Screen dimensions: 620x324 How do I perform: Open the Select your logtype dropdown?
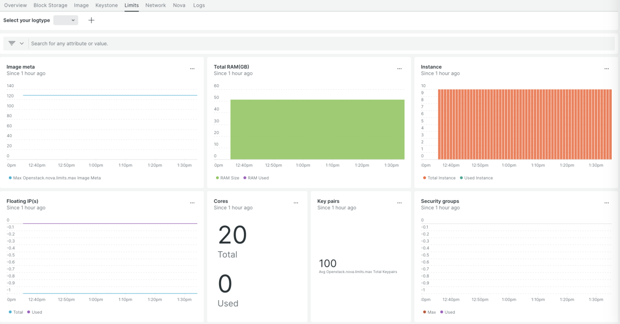[65, 20]
